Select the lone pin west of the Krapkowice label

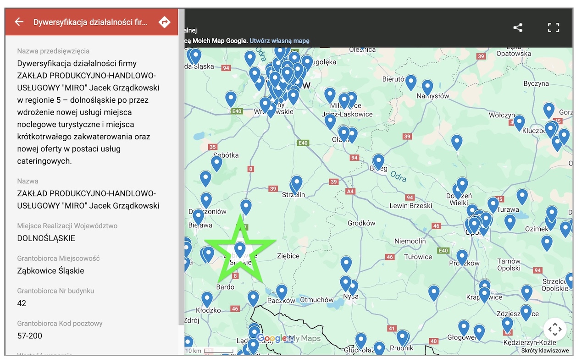(x=434, y=293)
